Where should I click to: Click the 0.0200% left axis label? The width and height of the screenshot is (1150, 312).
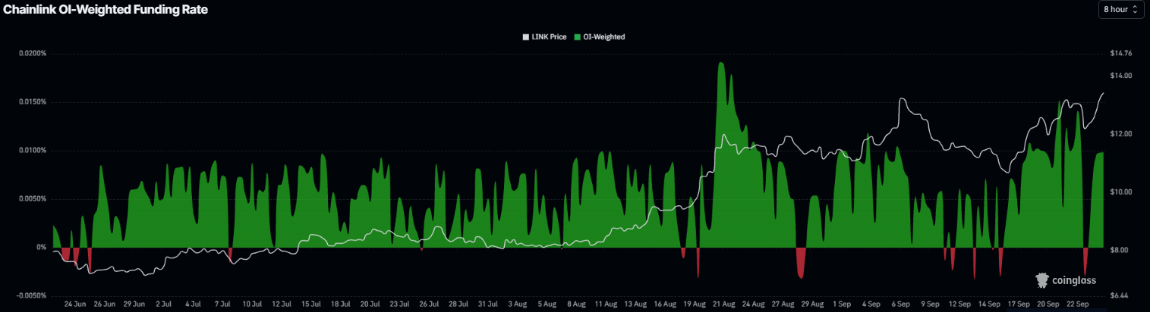coord(31,54)
